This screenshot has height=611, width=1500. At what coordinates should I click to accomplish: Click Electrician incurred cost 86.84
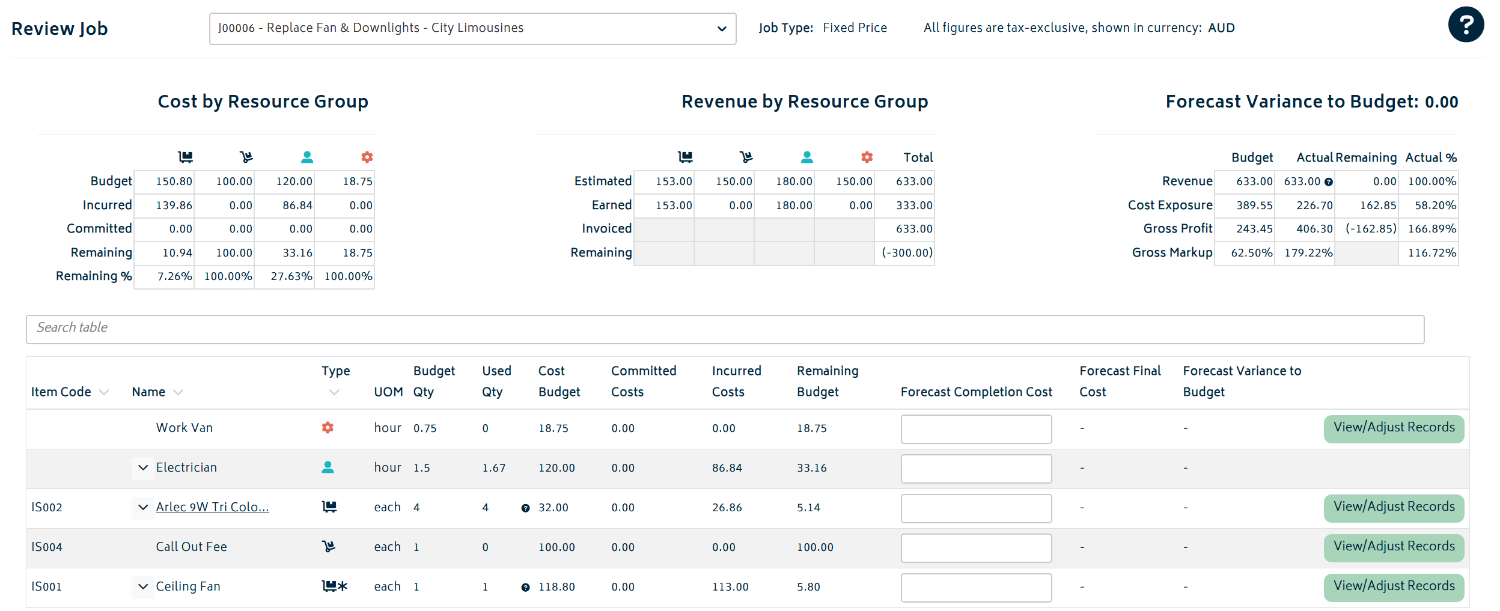pyautogui.click(x=727, y=467)
